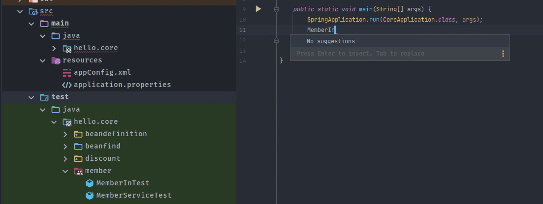The width and height of the screenshot is (543, 204).
Task: Click the MemberInTest class icon
Action: (x=90, y=183)
